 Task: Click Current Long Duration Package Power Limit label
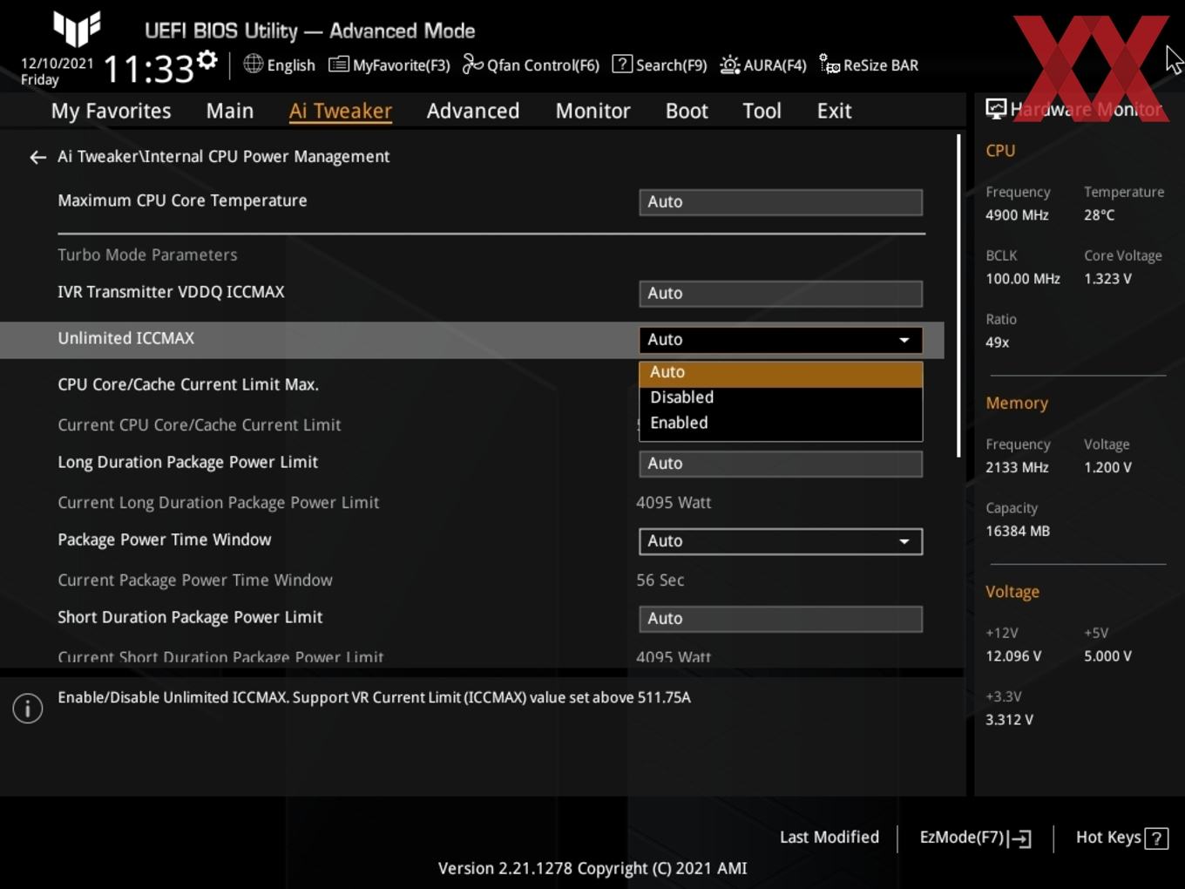click(x=218, y=503)
